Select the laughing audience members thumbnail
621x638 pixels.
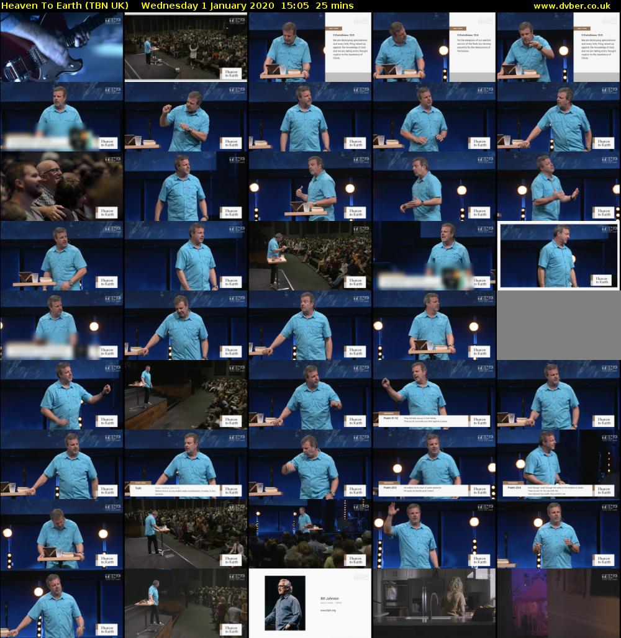tap(61, 186)
